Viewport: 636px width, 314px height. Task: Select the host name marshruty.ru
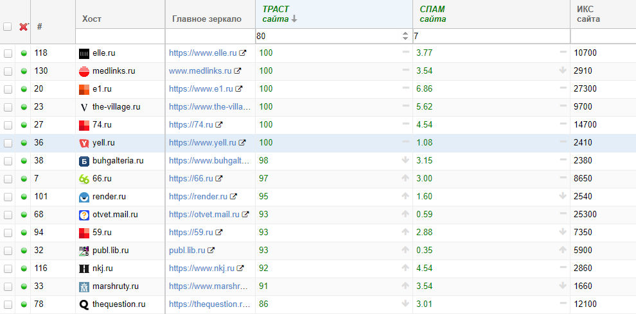point(116,286)
